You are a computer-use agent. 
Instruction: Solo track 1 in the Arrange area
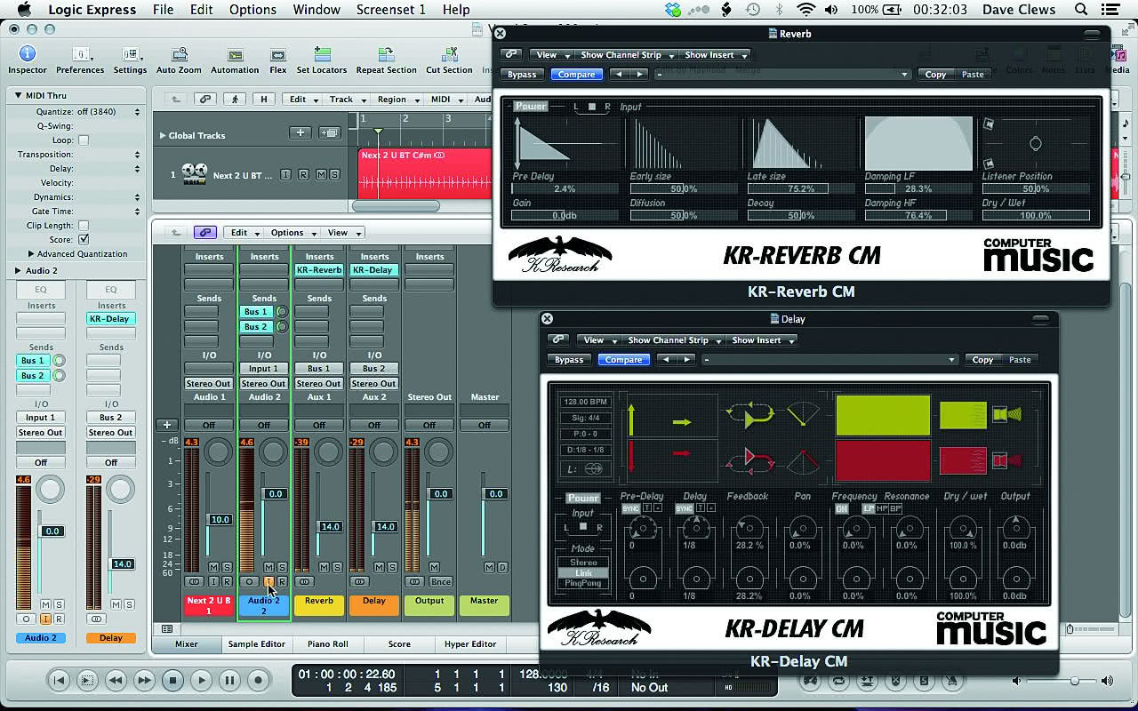coord(334,175)
